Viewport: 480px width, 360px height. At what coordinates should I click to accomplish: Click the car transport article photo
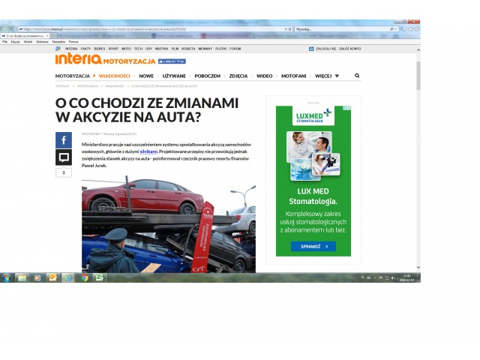(168, 225)
